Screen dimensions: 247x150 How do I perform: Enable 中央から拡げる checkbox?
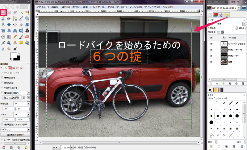click(x=2, y=88)
